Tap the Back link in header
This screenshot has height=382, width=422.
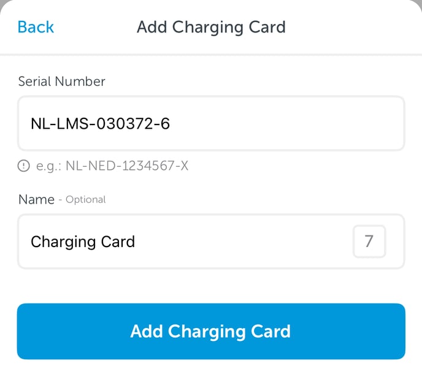36,27
